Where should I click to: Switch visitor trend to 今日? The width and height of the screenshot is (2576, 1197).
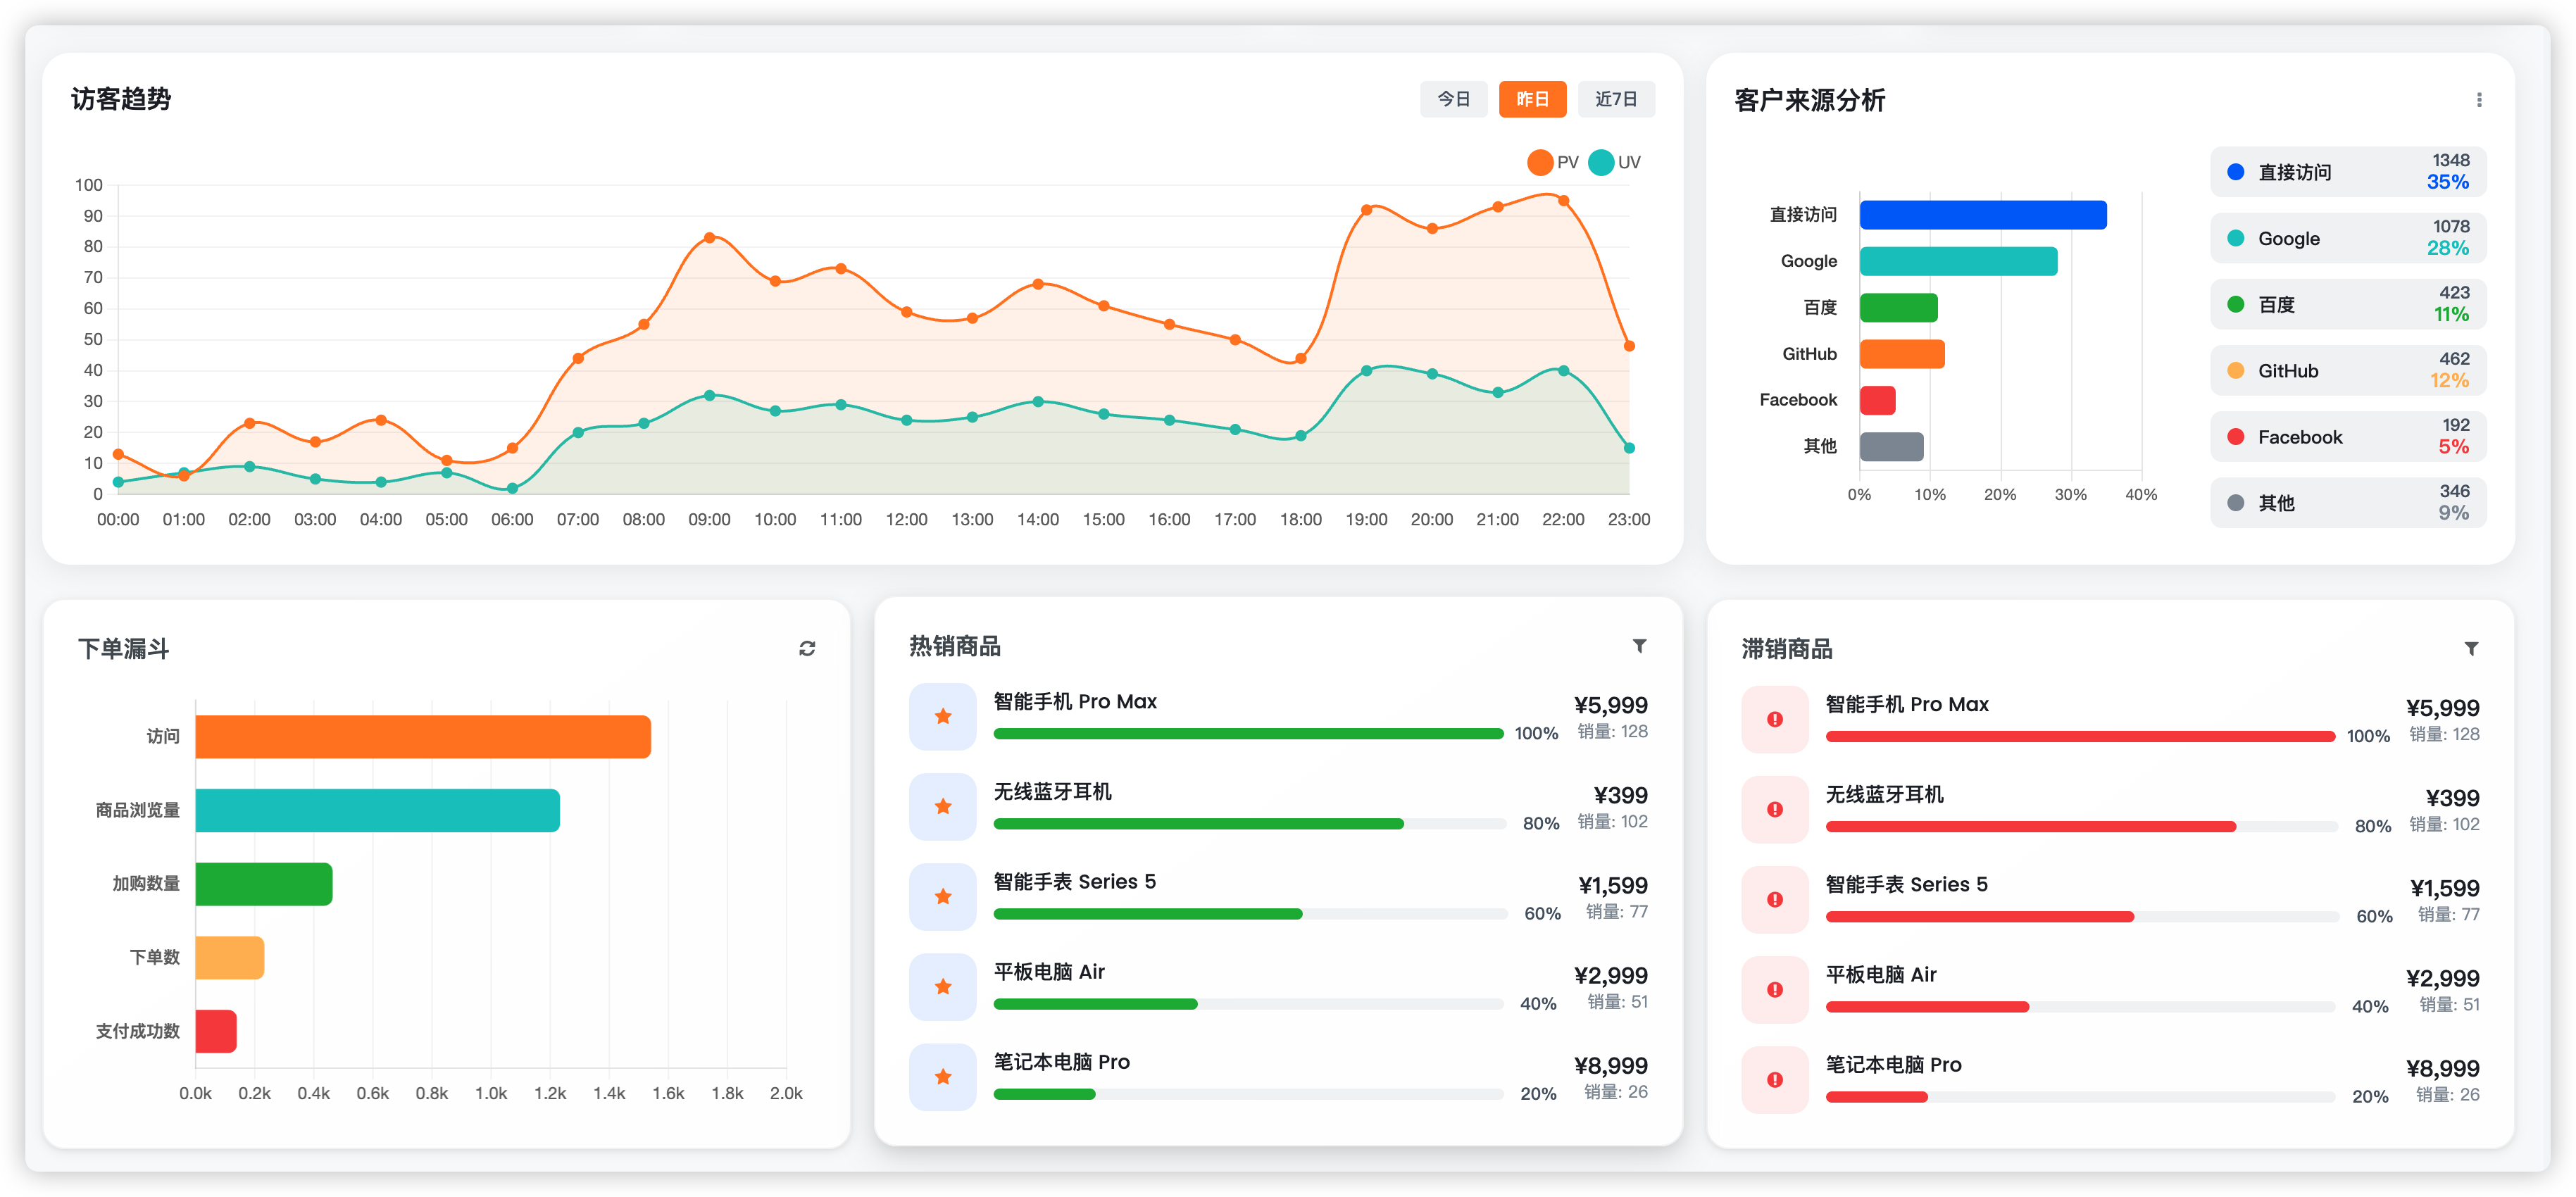1453,99
